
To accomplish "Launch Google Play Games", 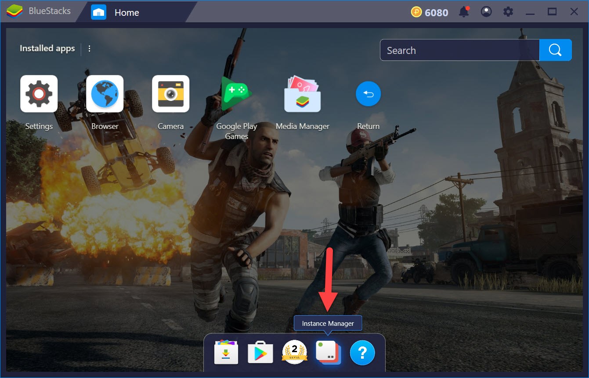I will point(236,94).
